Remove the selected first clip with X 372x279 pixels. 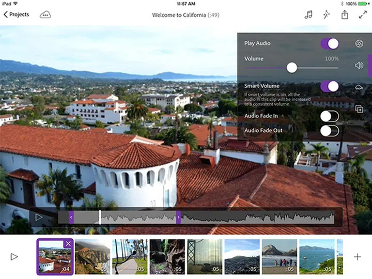click(x=68, y=244)
